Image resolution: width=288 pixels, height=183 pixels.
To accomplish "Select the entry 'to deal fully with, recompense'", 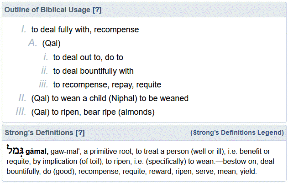I will (x=85, y=30).
